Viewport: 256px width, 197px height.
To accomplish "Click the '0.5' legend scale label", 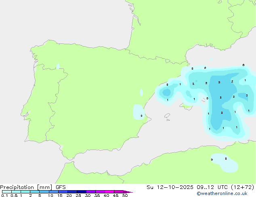I will click(14, 195).
